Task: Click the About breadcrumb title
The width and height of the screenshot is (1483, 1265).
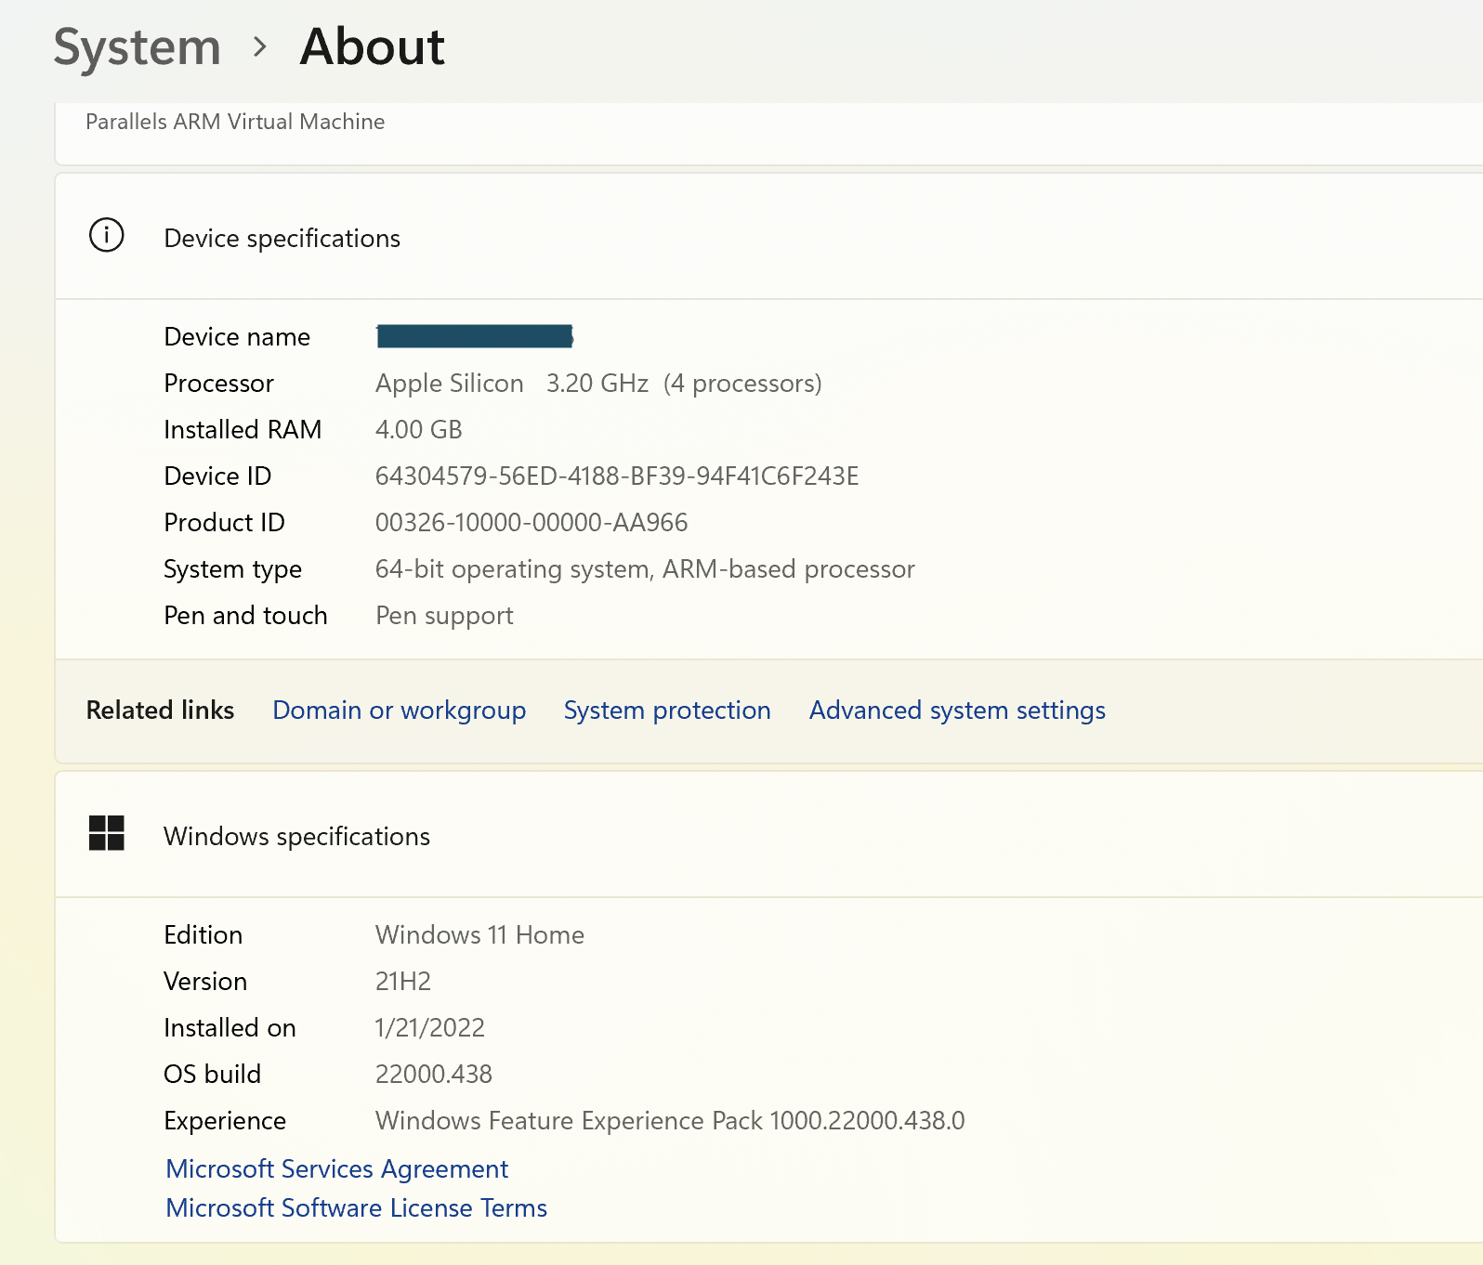Action: point(373,46)
